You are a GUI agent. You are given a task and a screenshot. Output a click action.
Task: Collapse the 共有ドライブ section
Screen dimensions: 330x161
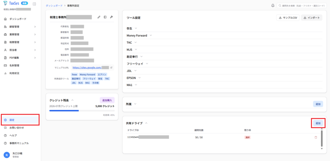[146, 123]
